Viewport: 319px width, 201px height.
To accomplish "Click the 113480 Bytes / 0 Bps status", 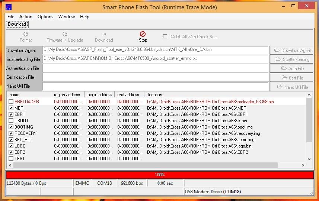I will [x=39, y=183].
